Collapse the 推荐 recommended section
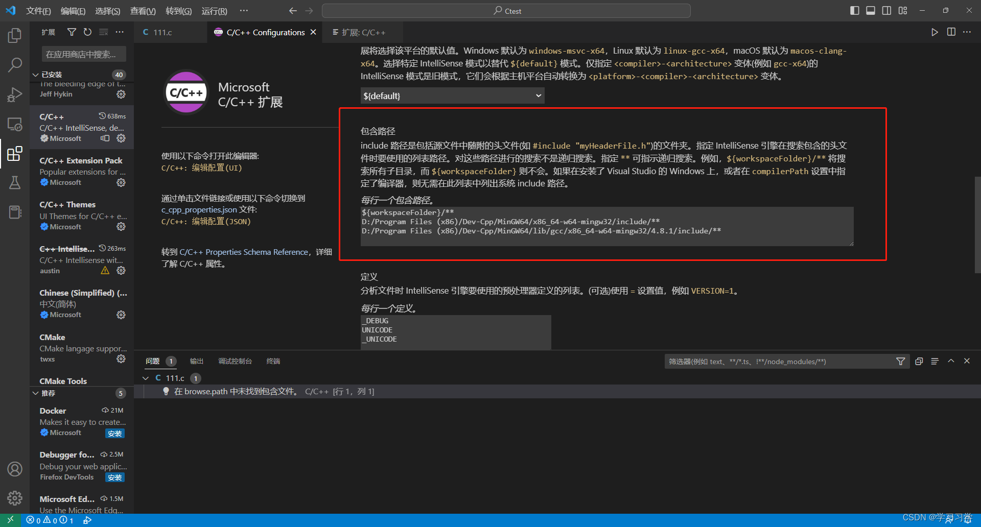This screenshot has height=527, width=981. tap(36, 393)
